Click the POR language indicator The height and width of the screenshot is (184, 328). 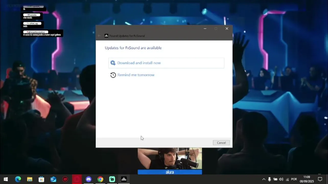[294, 179]
